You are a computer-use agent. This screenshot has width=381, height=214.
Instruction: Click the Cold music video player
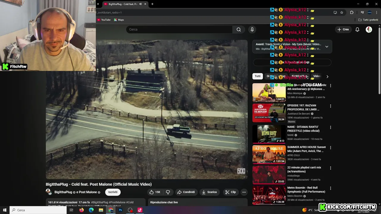(x=146, y=109)
